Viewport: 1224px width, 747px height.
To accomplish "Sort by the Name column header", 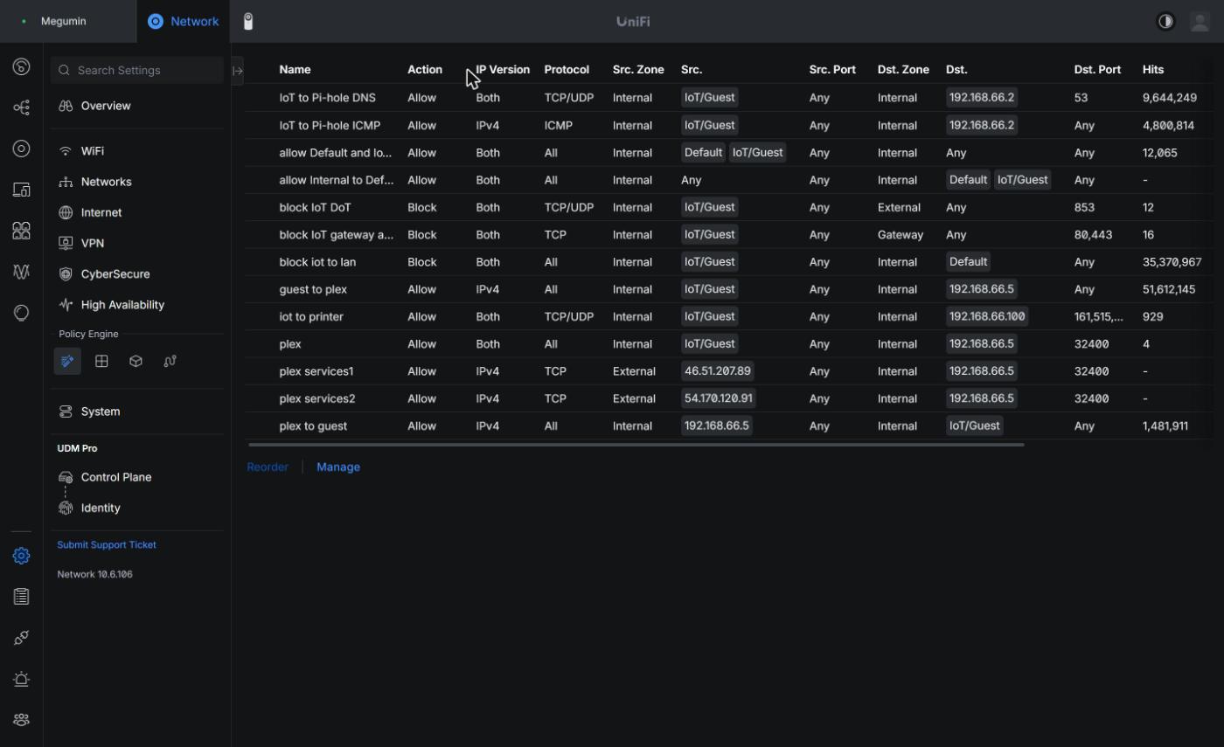I will [295, 69].
